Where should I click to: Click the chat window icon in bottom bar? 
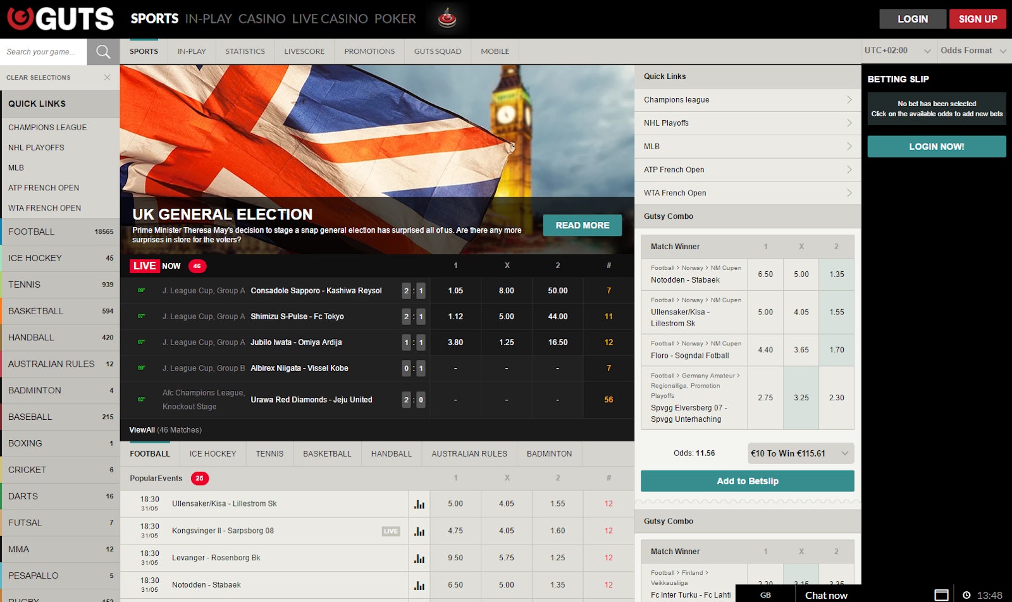(941, 595)
